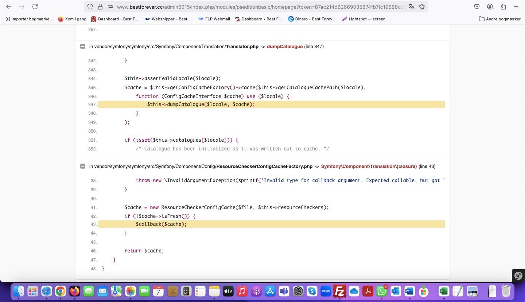This screenshot has height=302, width=525.
Task: Open Microsoft Excel from the Dock
Action: coord(444,291)
